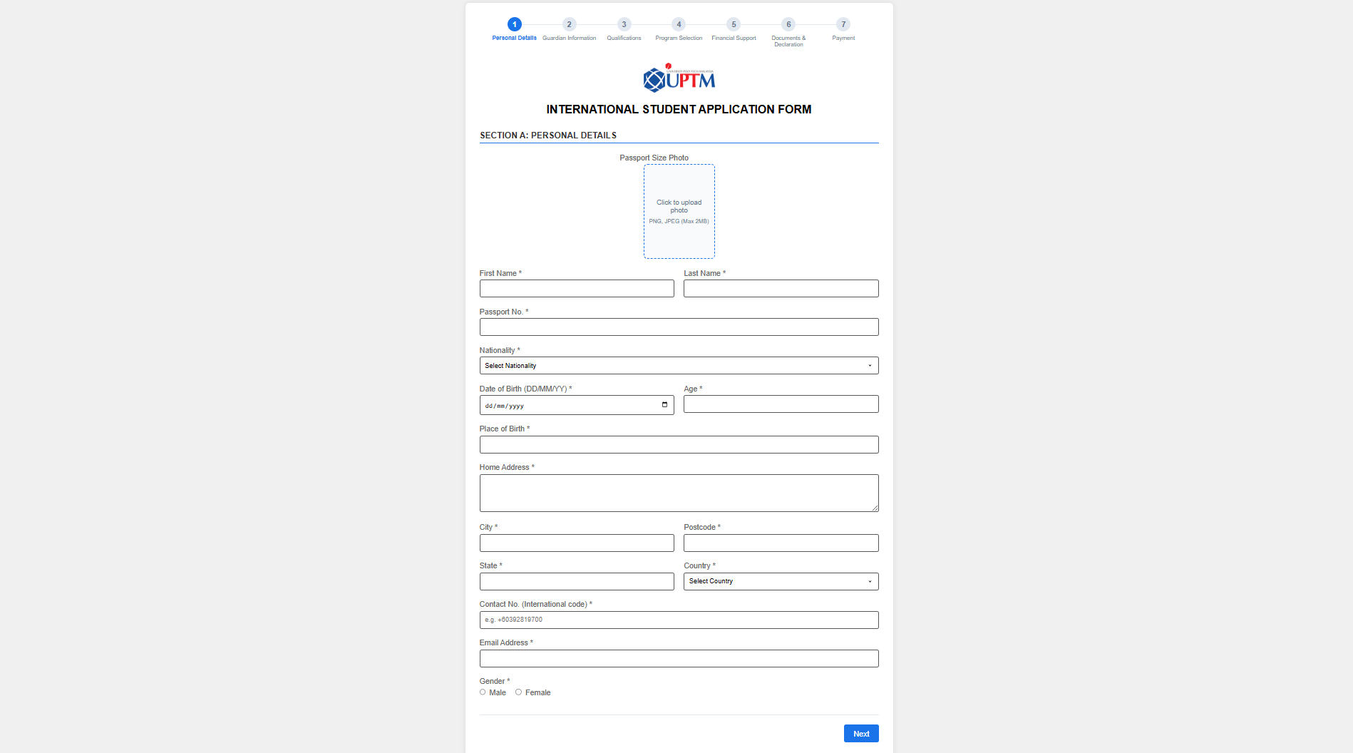Open the Select Country dropdown

pyautogui.click(x=781, y=581)
